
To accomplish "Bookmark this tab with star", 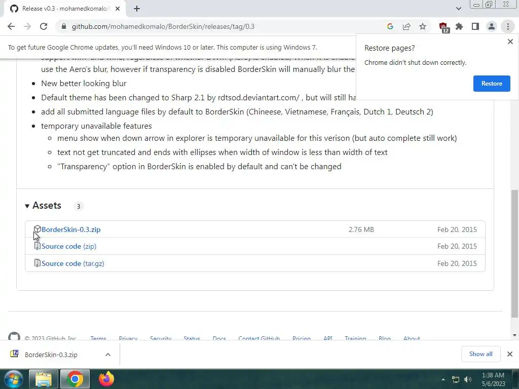I will (423, 26).
